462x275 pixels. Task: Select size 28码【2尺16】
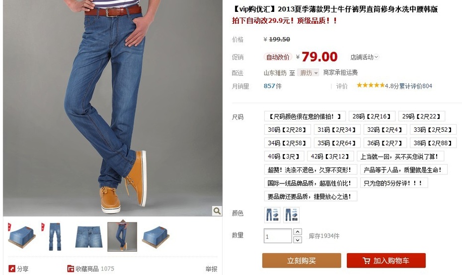[372, 116]
